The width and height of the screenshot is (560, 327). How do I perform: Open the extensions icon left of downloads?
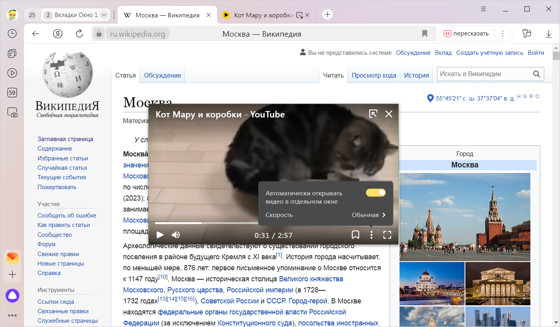[x=527, y=34]
